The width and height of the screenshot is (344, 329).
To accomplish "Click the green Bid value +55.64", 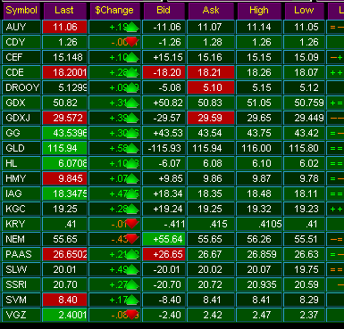I will point(164,239).
